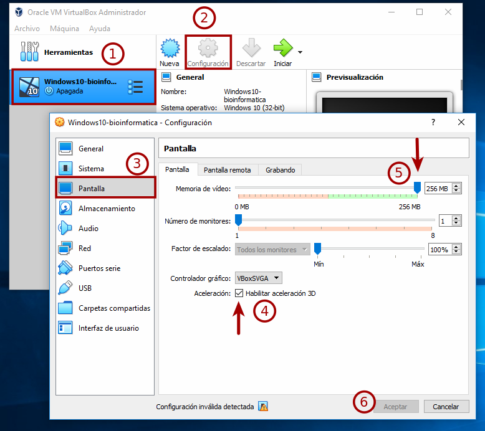Click the General section icon in details pane
The height and width of the screenshot is (431, 485).
click(x=166, y=77)
